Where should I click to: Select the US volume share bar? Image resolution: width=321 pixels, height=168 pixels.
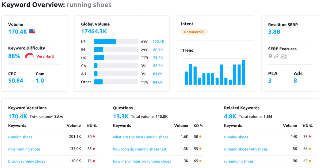(116, 41)
